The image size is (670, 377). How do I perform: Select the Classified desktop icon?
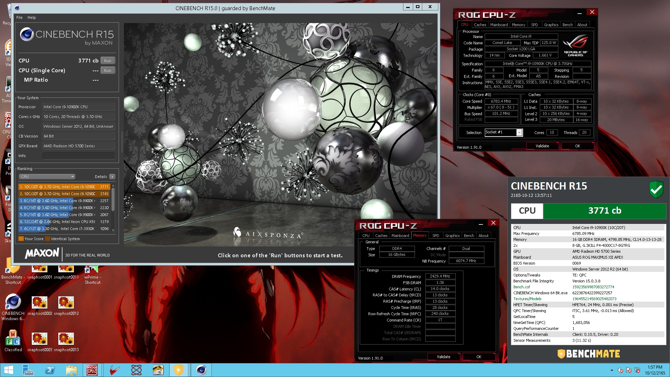click(13, 340)
